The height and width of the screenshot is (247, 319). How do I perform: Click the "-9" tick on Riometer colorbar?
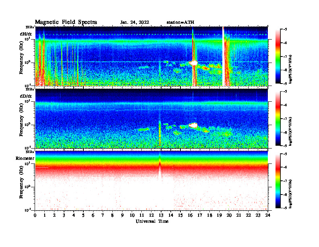[285, 208]
